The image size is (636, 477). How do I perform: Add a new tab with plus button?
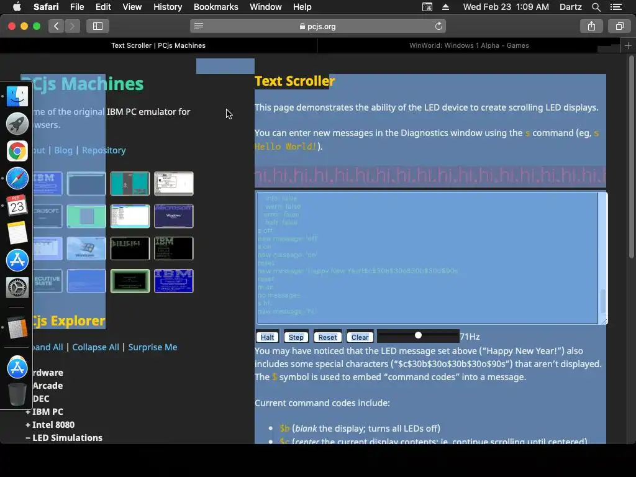(628, 46)
